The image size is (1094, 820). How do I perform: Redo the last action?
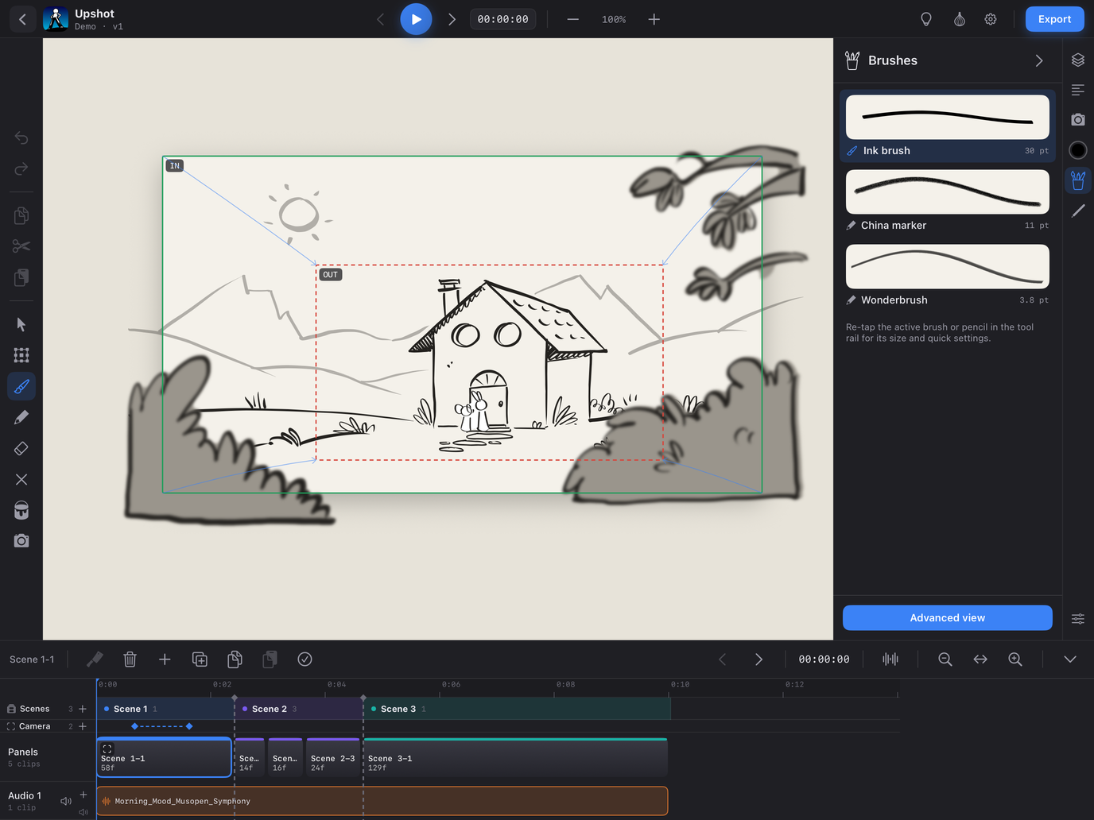click(21, 168)
